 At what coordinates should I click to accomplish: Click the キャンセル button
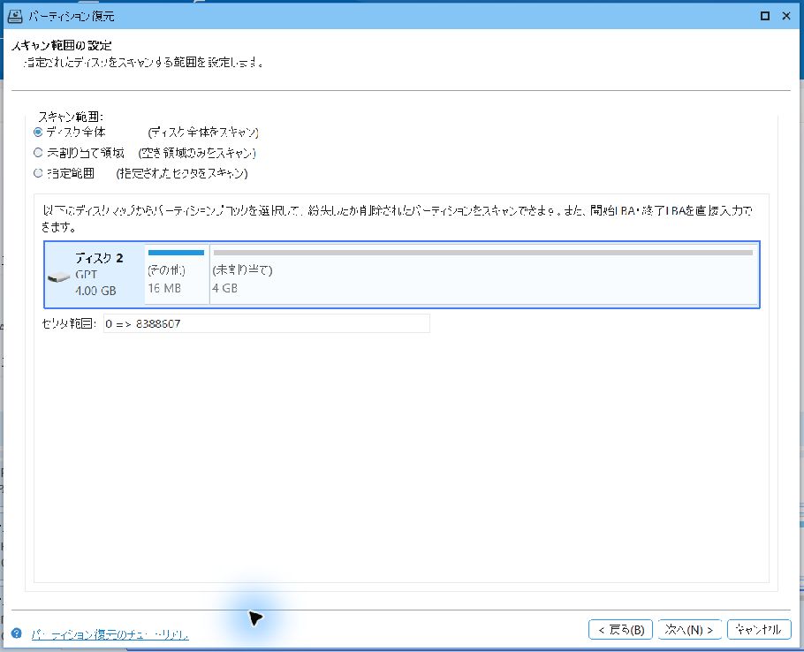759,629
